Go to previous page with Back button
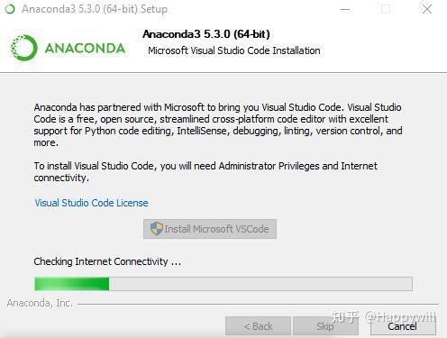 258,326
